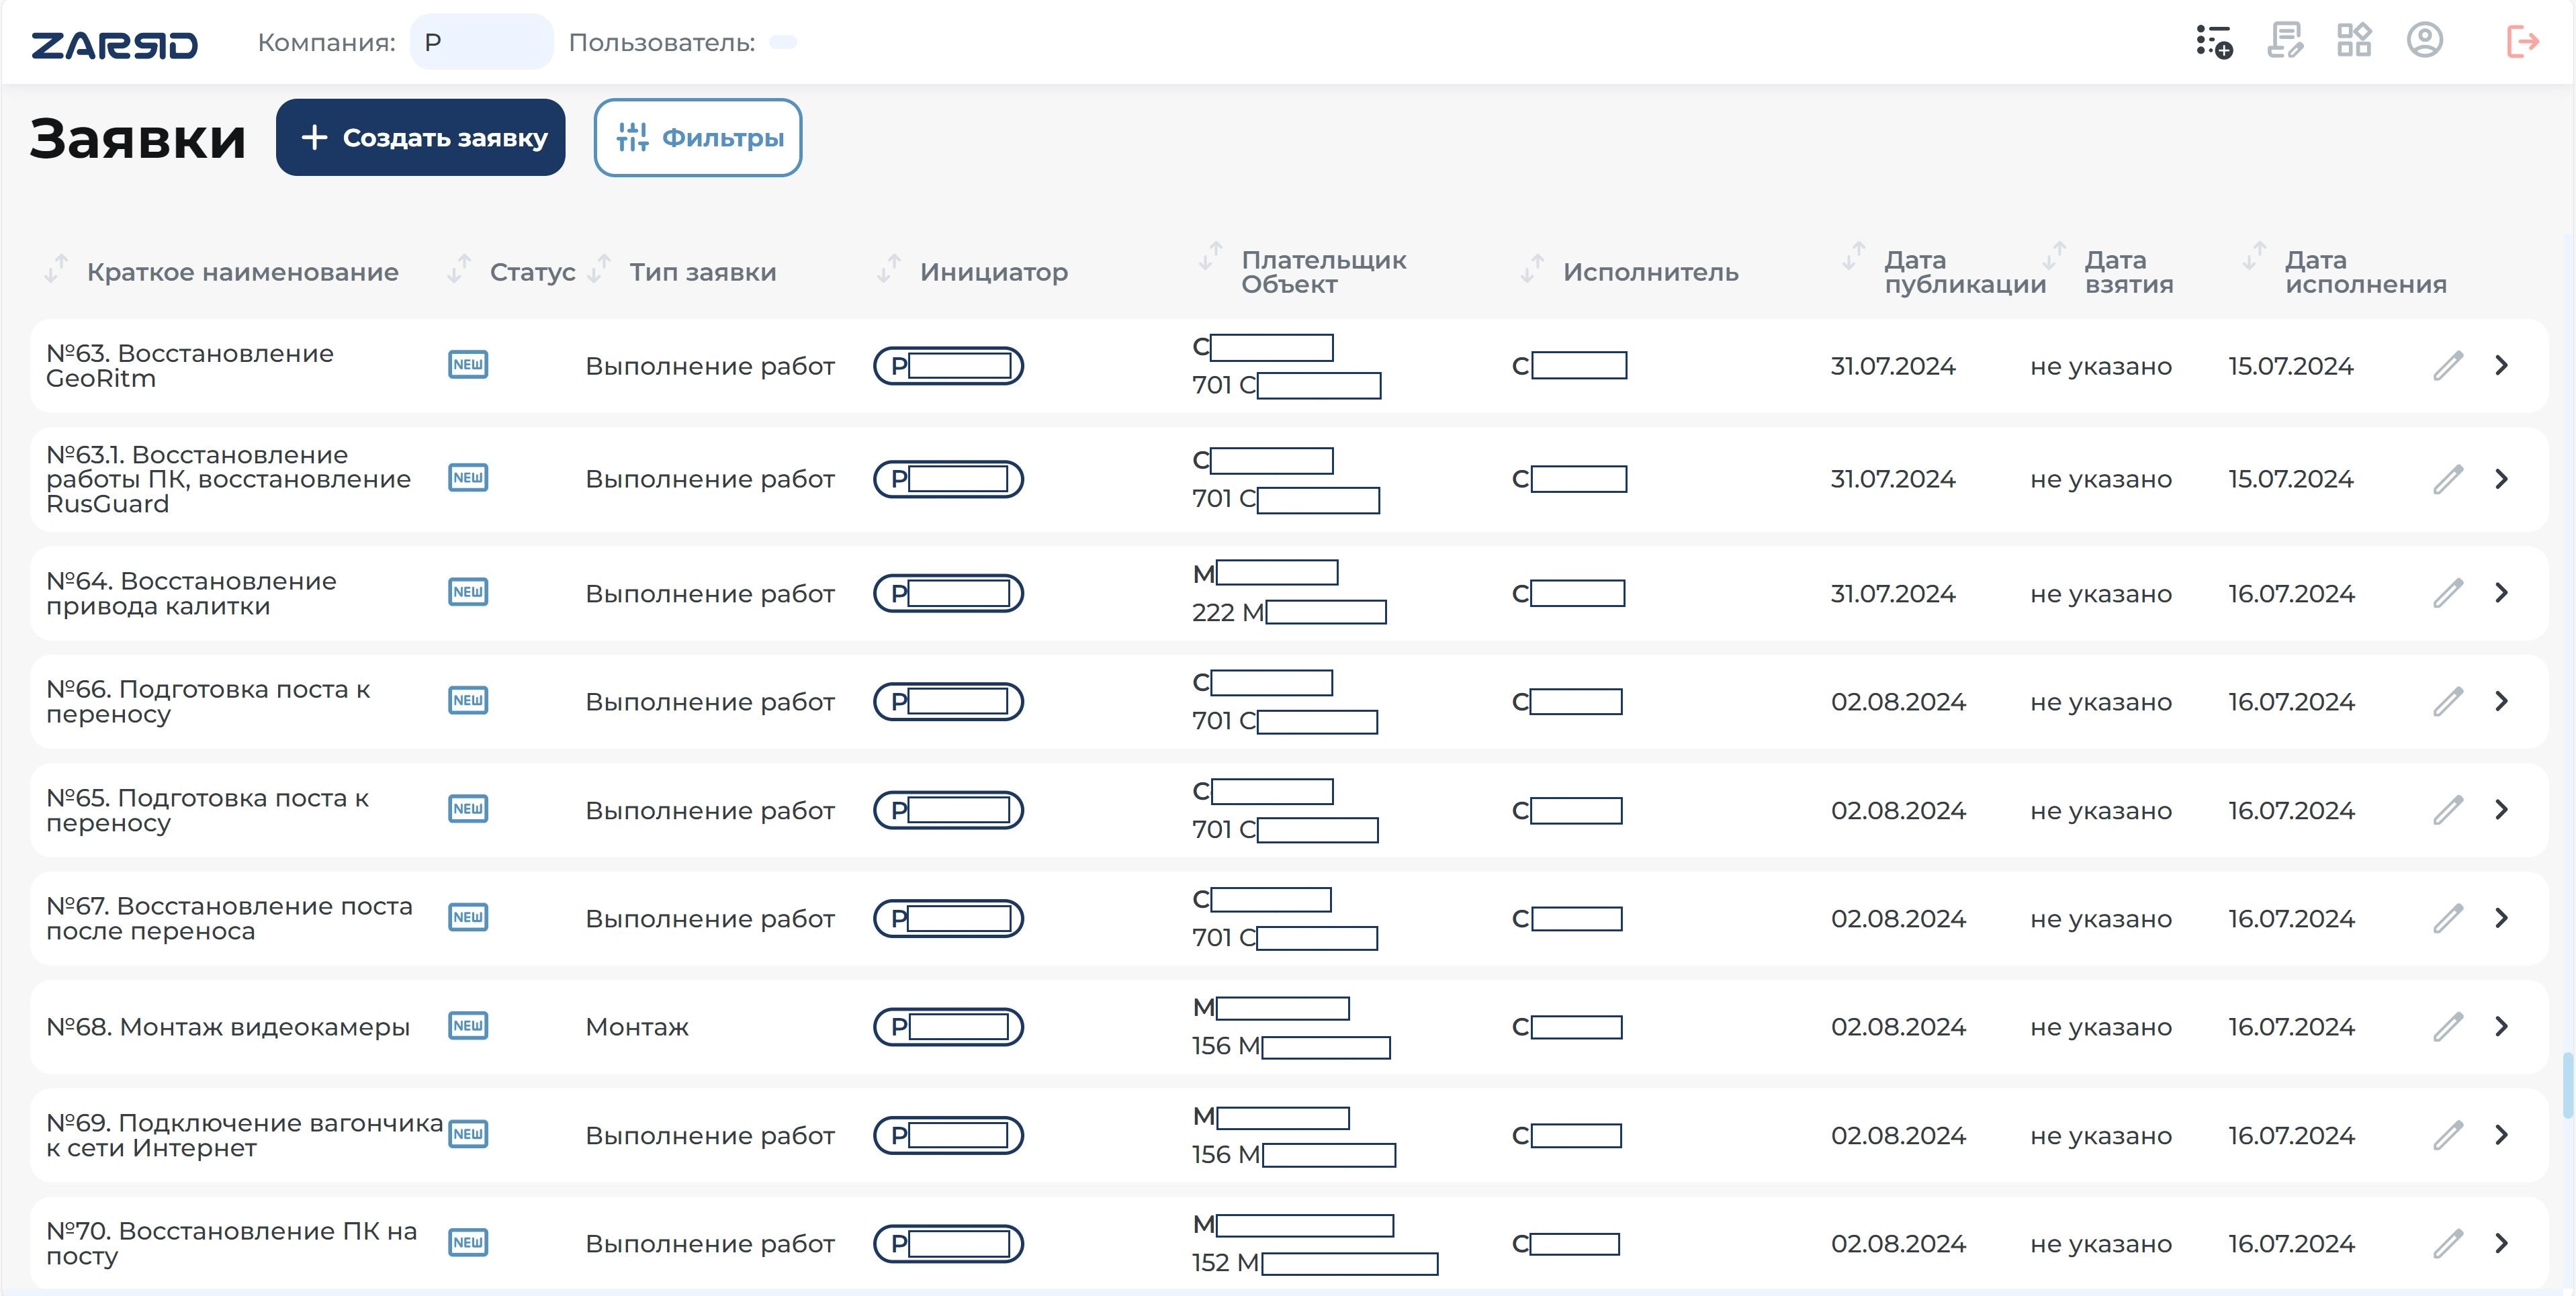Select '№68. Монтаж видеокамеры' title
The width and height of the screenshot is (2576, 1296).
228,1027
